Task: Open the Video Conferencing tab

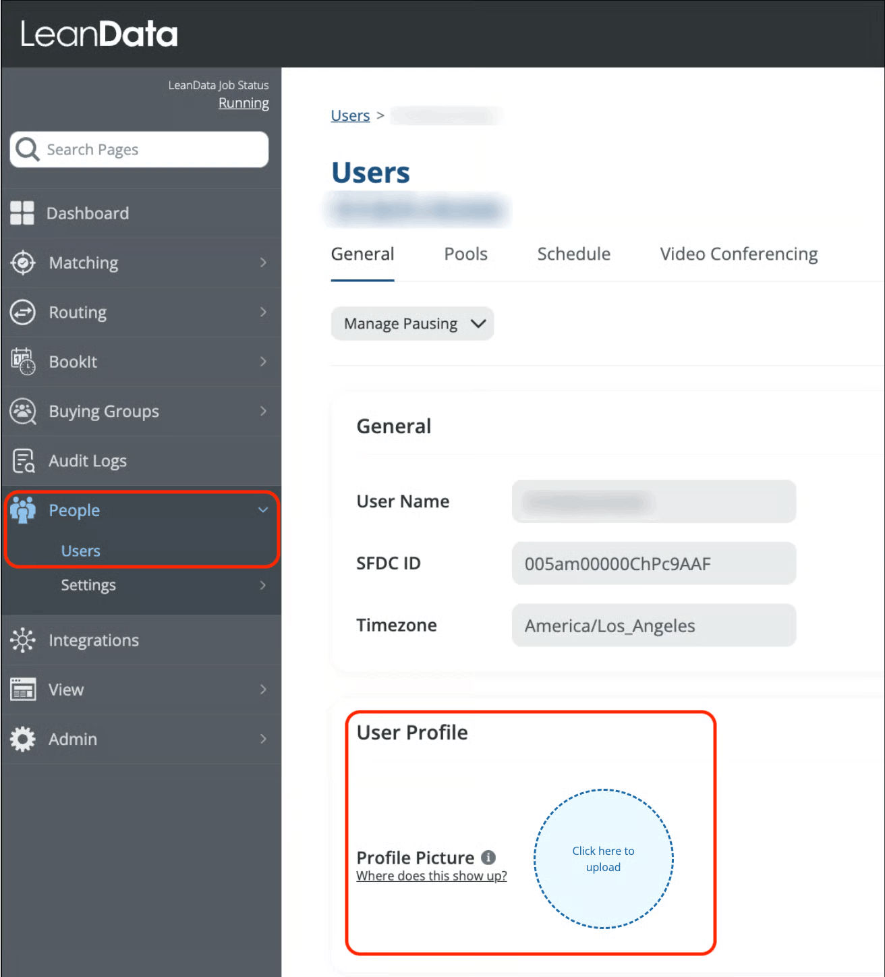Action: pyautogui.click(x=739, y=254)
